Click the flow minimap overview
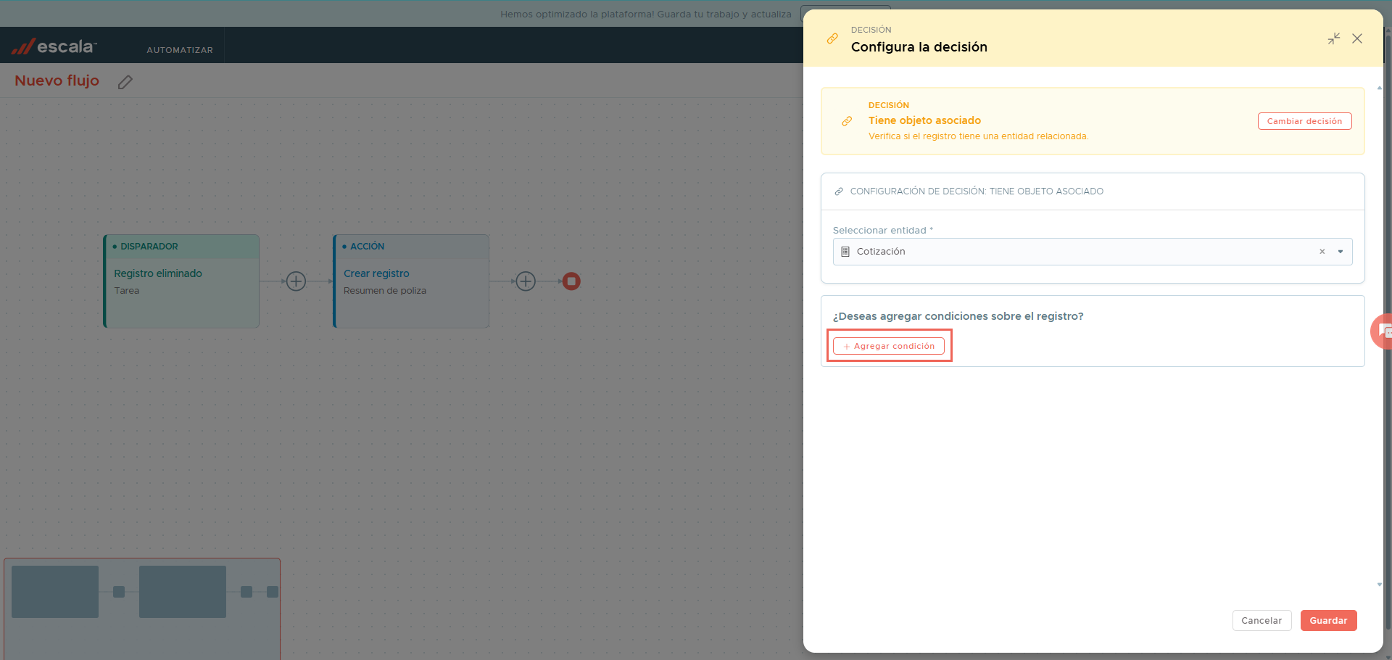This screenshot has width=1392, height=660. (x=142, y=609)
